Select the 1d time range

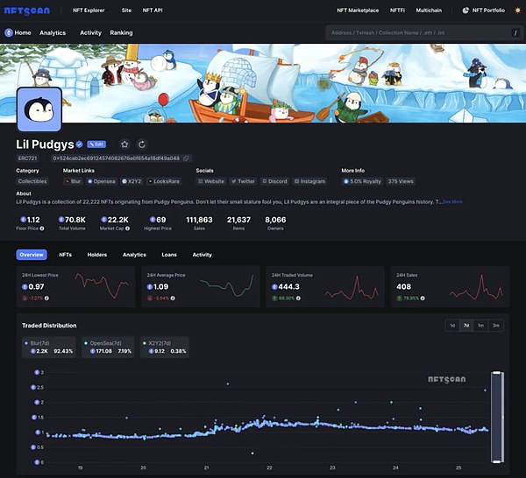click(x=452, y=326)
